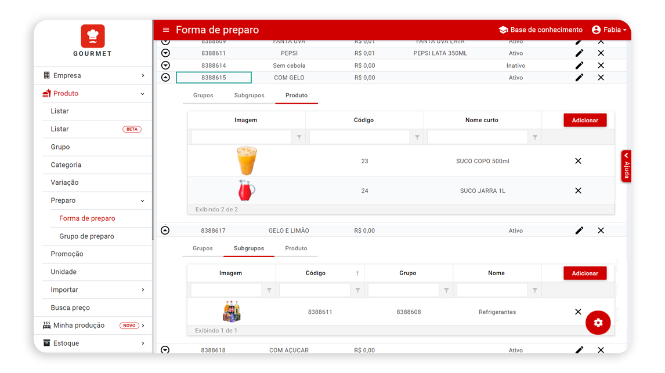Collapse the COM GELO row details
Screen dimensions: 665x373
(x=165, y=78)
